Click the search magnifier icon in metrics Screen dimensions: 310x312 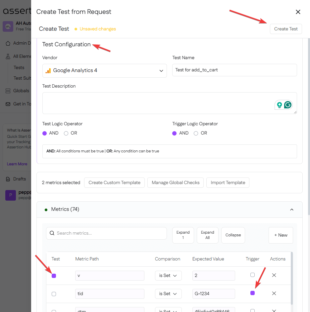[x=52, y=233]
